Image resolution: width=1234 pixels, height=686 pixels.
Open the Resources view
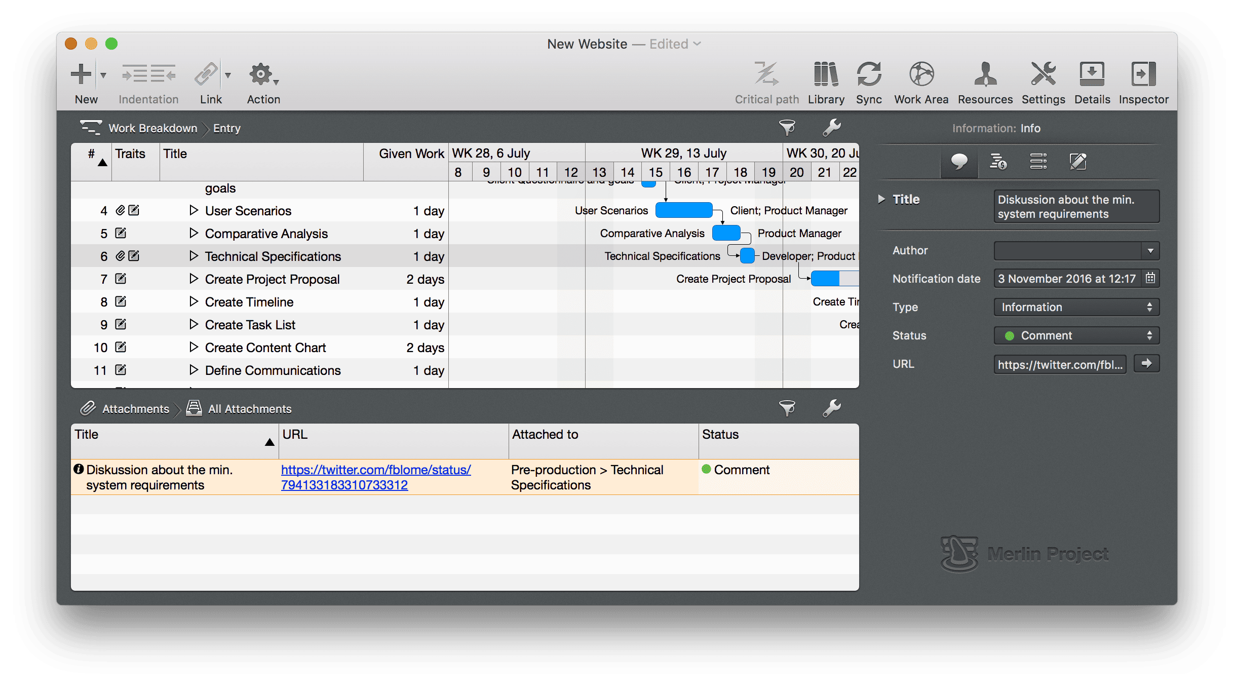[x=984, y=81]
